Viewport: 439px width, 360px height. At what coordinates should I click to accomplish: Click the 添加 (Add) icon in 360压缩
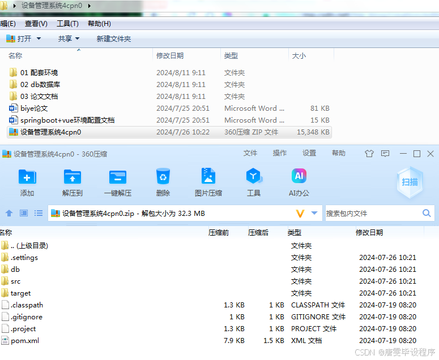(x=27, y=177)
